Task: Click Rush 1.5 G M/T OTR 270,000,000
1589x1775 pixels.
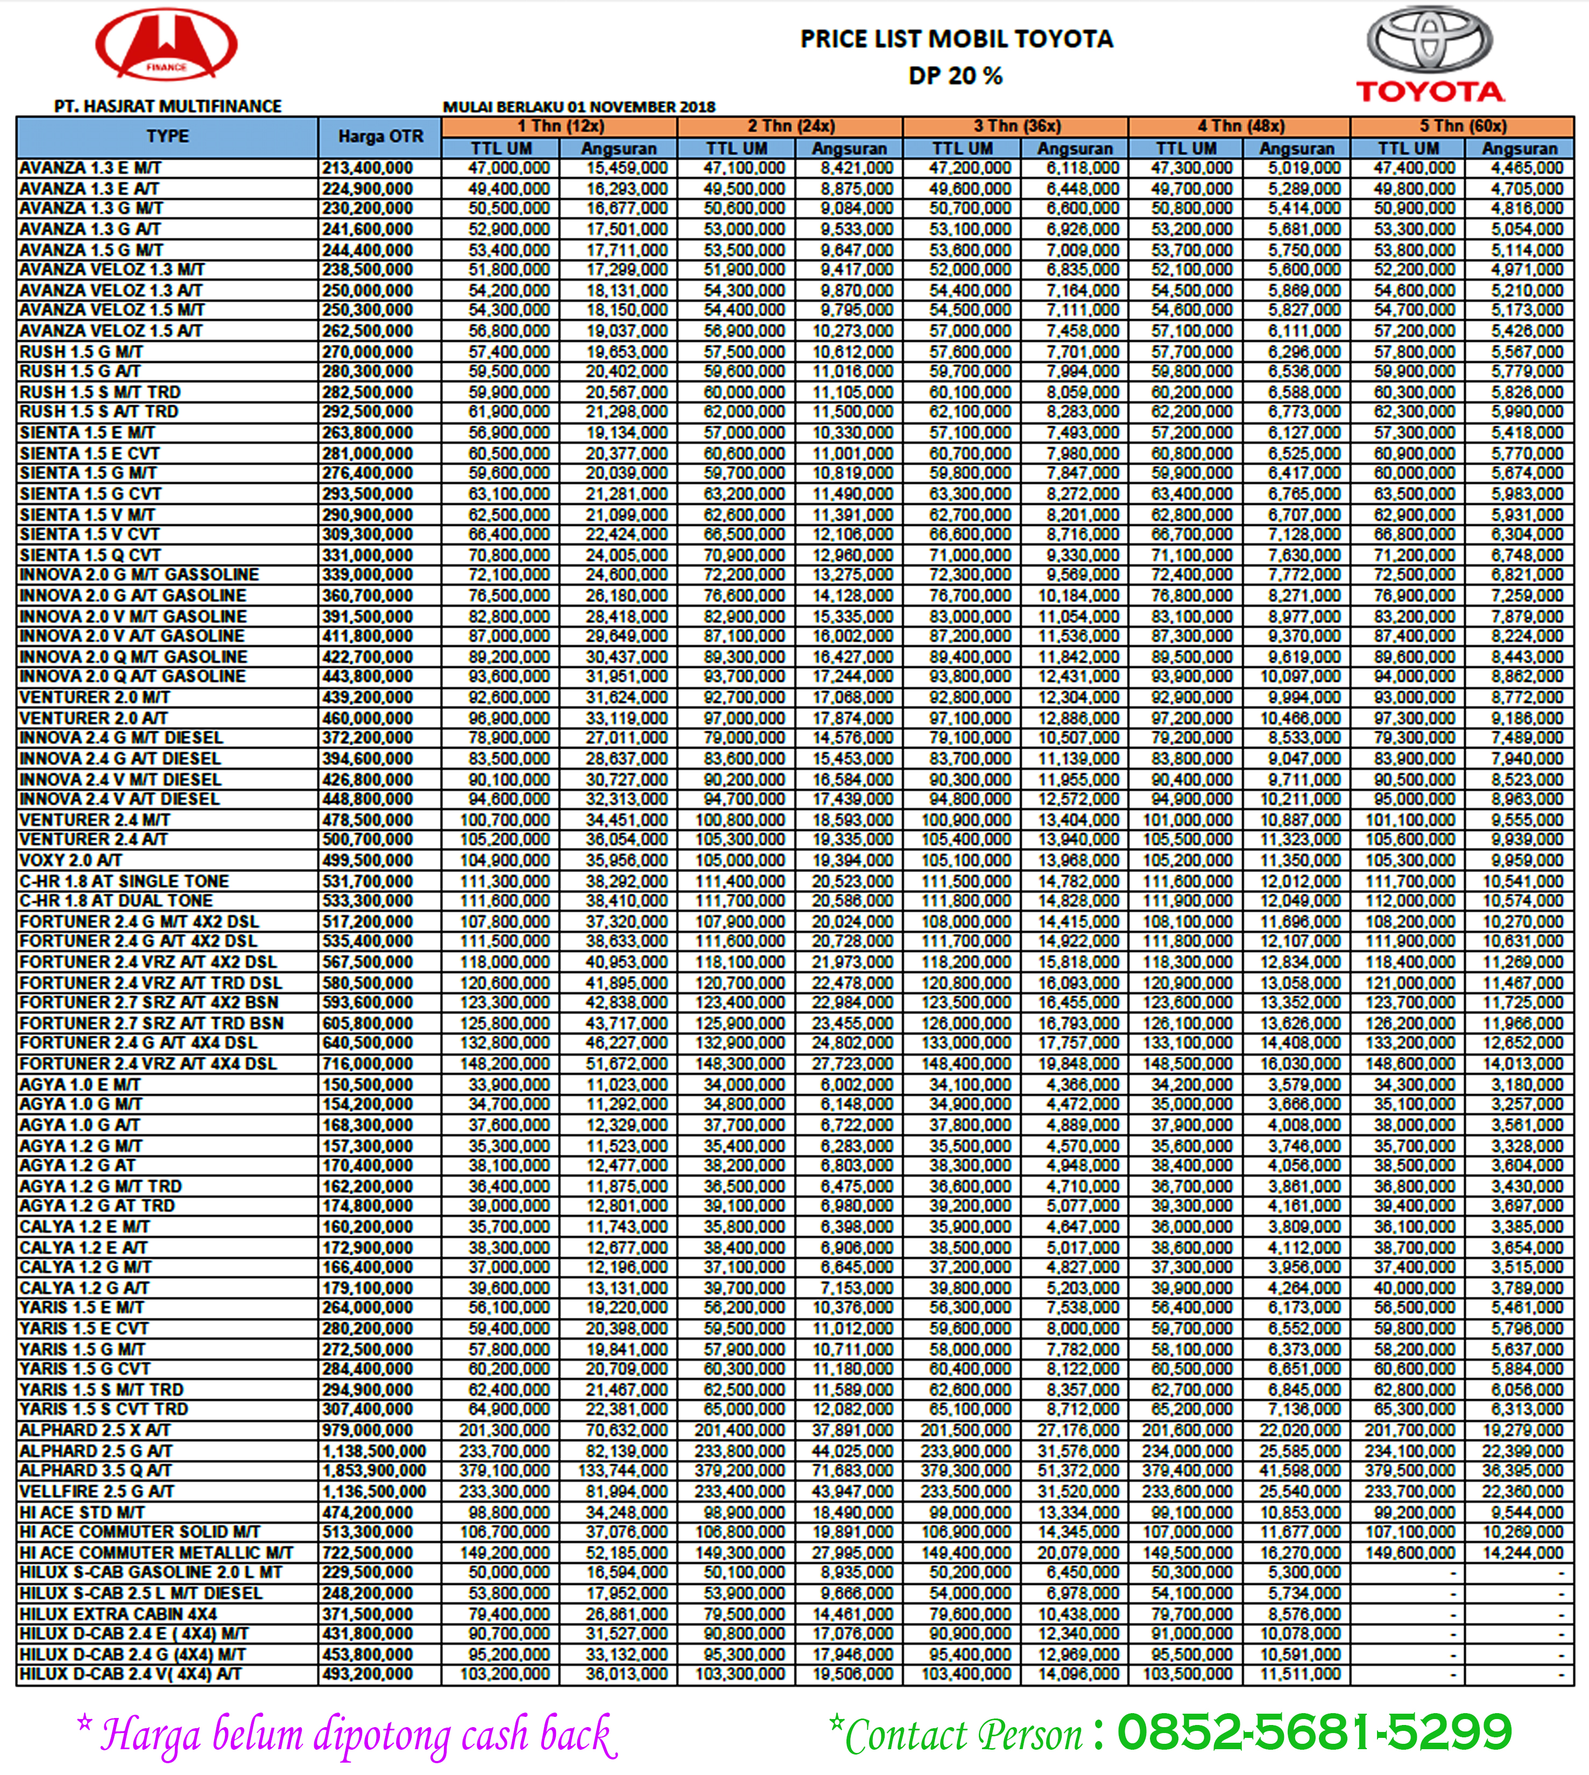Action: [366, 352]
